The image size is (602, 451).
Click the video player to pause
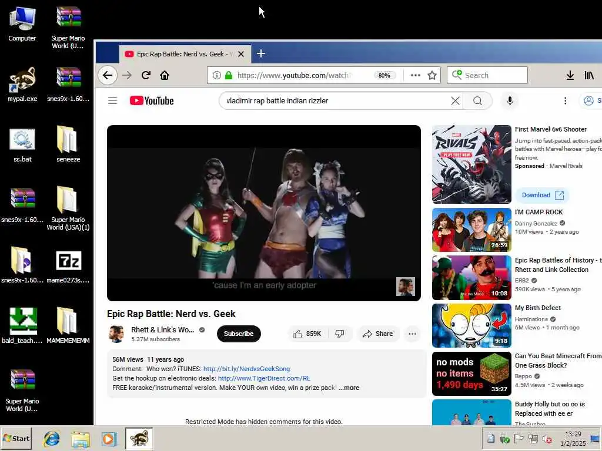(x=264, y=213)
